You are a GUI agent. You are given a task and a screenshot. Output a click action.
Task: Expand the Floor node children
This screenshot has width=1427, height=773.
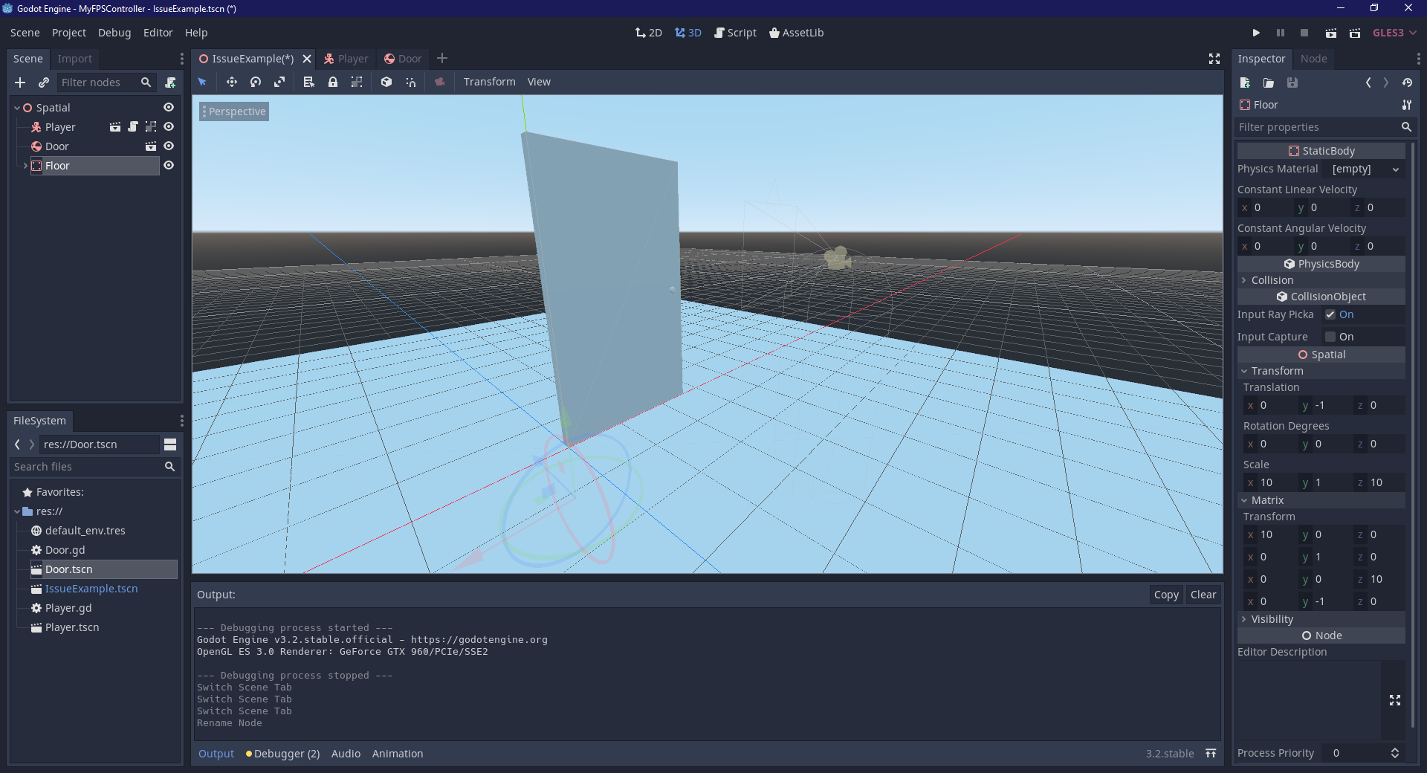25,166
